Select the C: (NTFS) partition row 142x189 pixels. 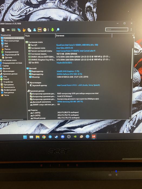[x=54, y=113]
